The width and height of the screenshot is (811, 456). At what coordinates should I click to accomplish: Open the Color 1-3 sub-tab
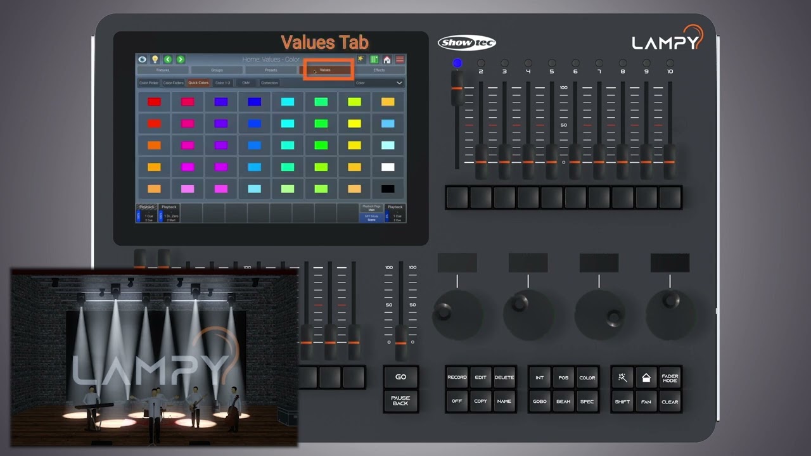(x=222, y=83)
